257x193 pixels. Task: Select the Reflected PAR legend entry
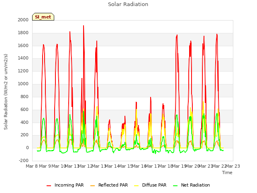click(x=109, y=185)
